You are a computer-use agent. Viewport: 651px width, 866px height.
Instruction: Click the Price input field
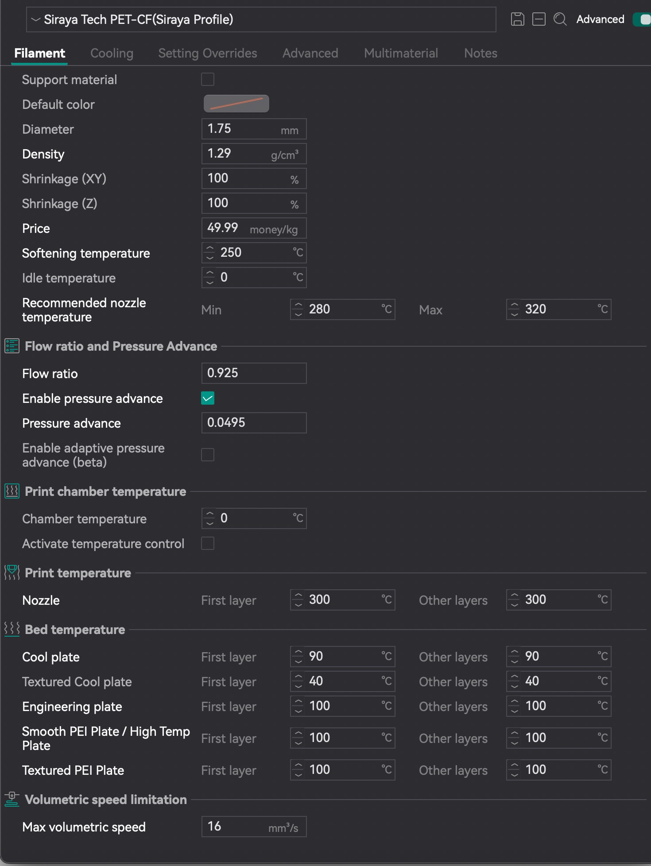(x=254, y=228)
